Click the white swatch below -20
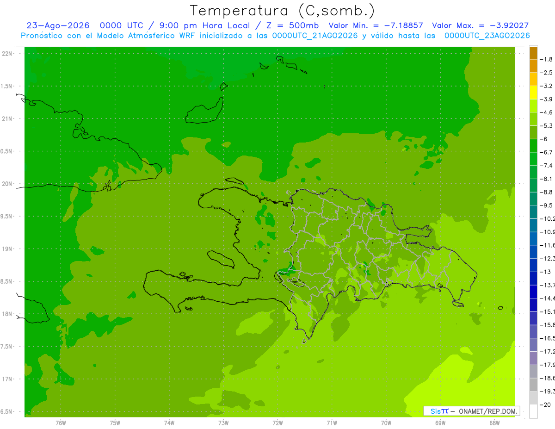 tap(533, 411)
